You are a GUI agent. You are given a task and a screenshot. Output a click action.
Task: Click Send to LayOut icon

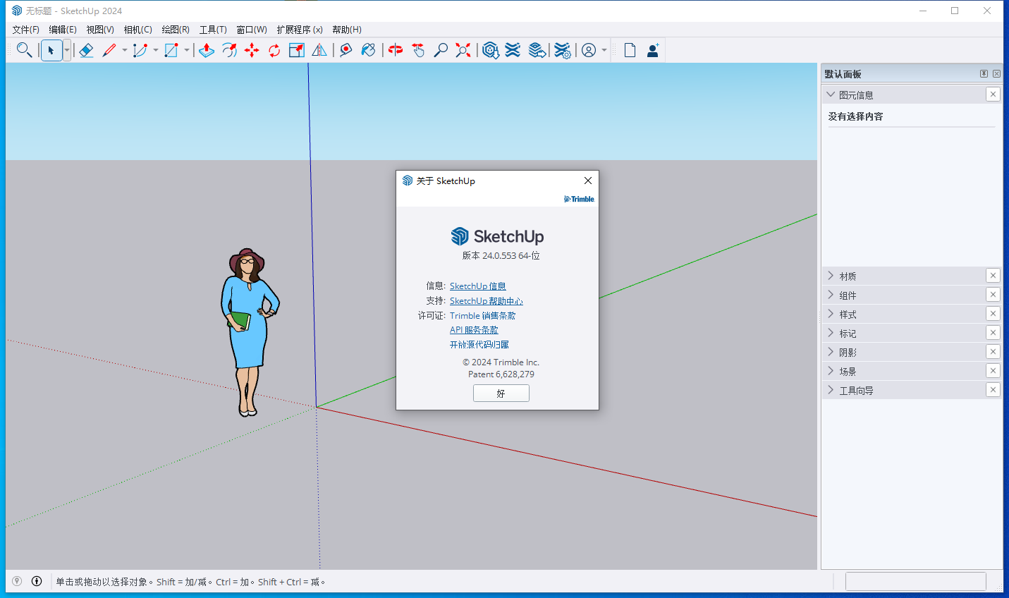(537, 50)
